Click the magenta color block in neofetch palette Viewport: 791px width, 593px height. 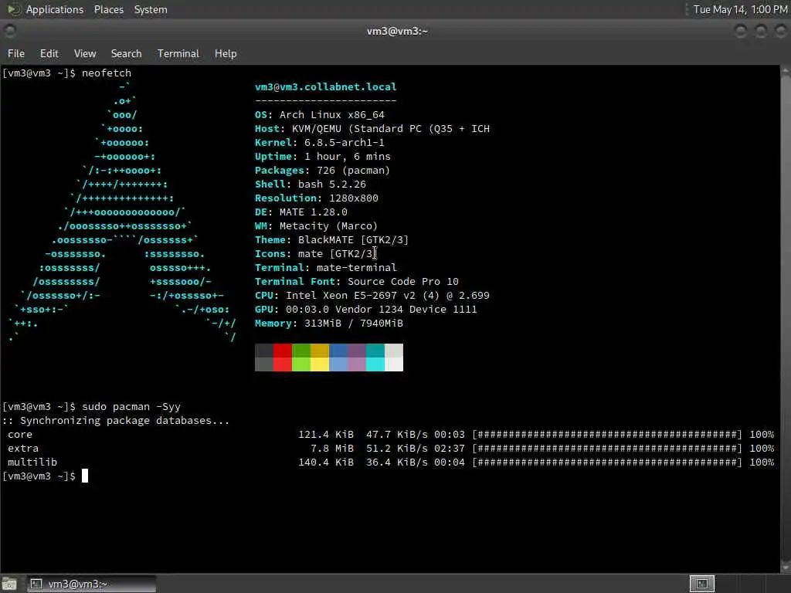point(357,357)
